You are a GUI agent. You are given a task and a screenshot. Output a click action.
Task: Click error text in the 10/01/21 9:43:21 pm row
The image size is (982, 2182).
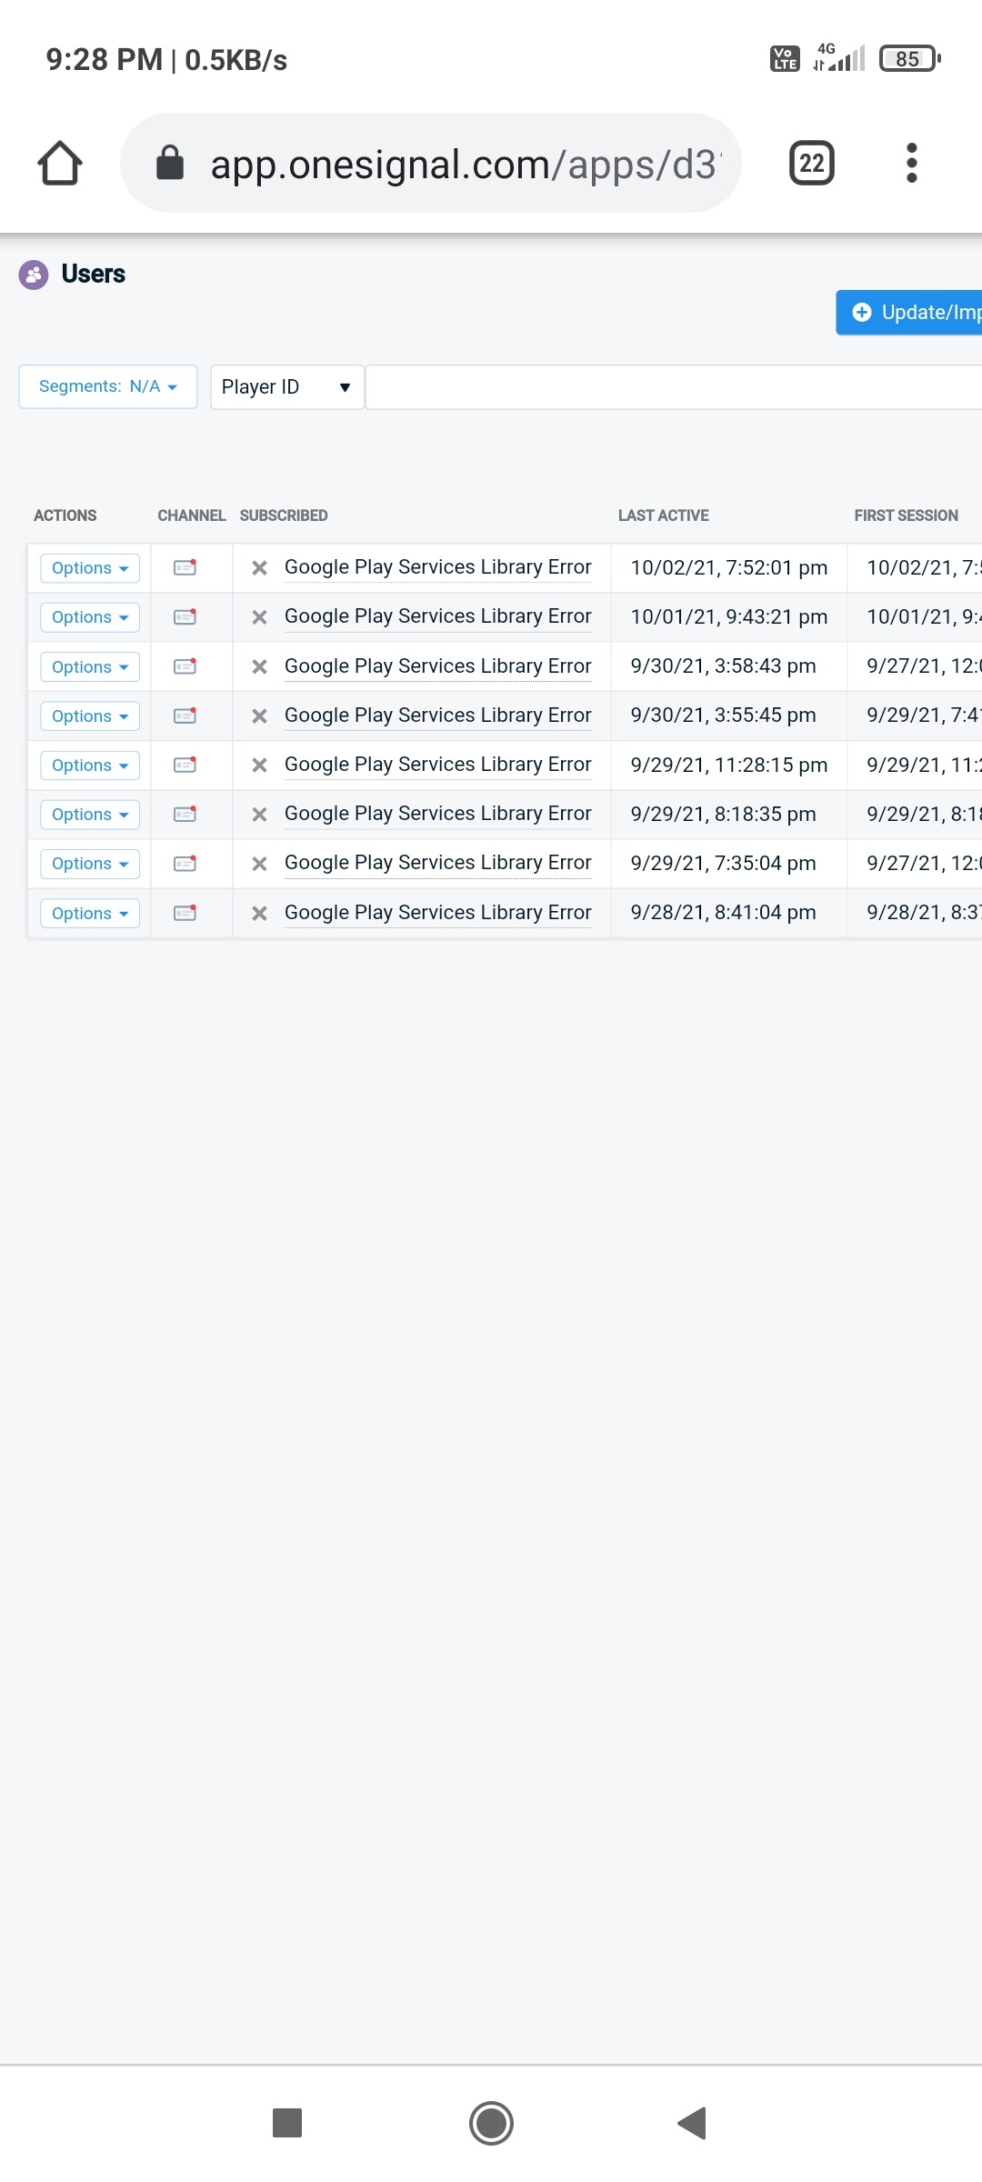(438, 616)
